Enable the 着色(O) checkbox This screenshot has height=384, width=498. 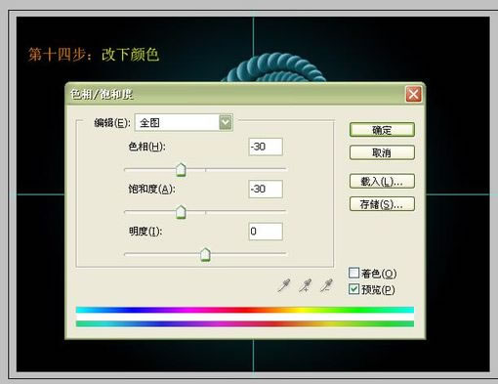click(x=353, y=273)
